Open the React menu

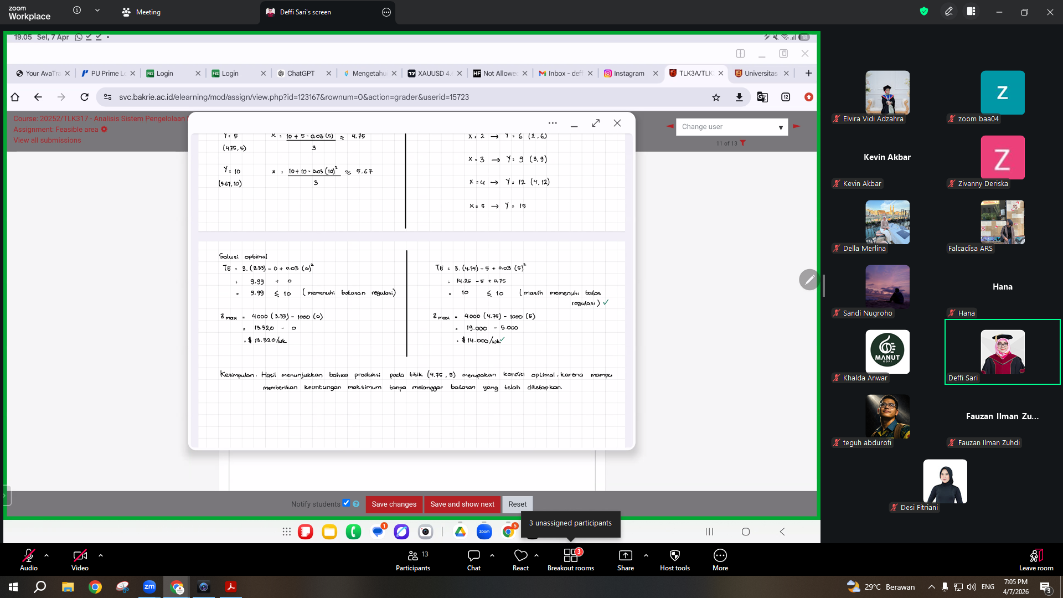point(520,559)
